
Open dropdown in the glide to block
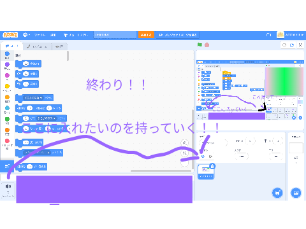coord(47,118)
